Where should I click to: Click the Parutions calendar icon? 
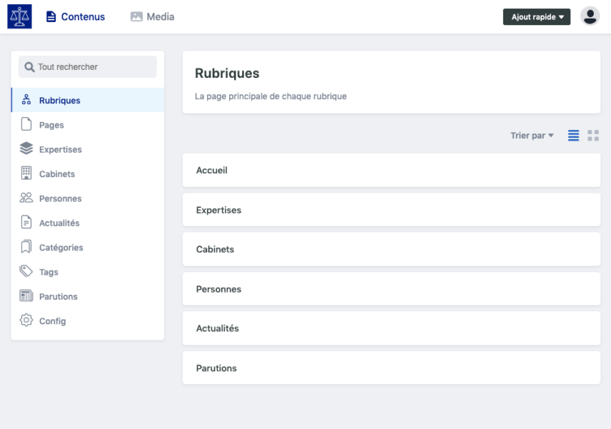pyautogui.click(x=26, y=296)
